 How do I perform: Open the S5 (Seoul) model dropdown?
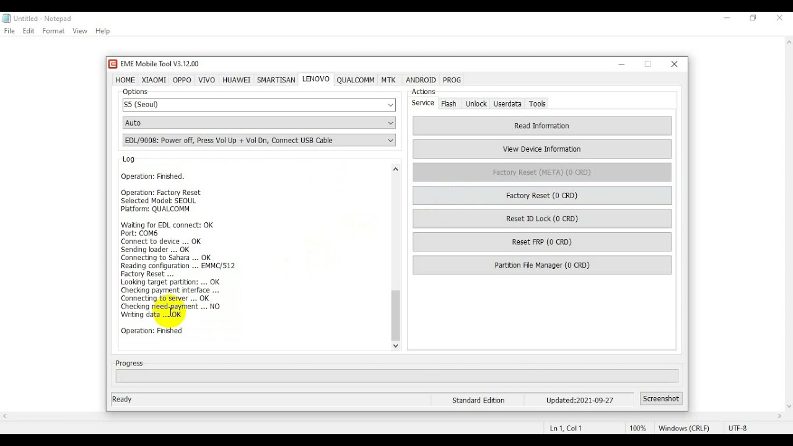[x=259, y=105]
